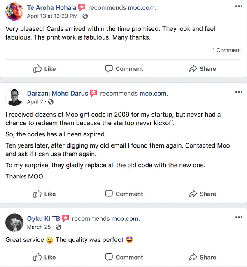The width and height of the screenshot is (247, 267).
Task: Comment on Oyku Kl TB's review
Action: pyautogui.click(x=124, y=257)
